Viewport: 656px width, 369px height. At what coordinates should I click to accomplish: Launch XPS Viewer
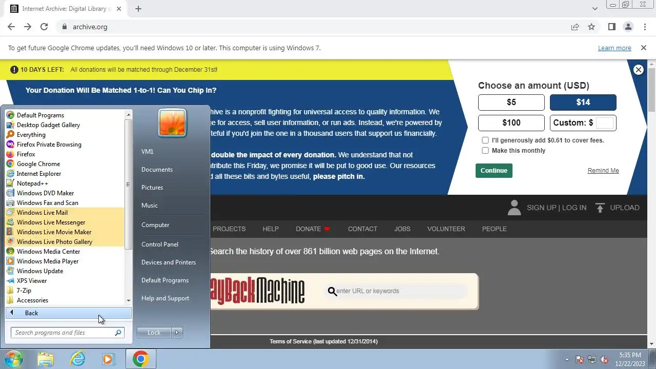pos(31,281)
